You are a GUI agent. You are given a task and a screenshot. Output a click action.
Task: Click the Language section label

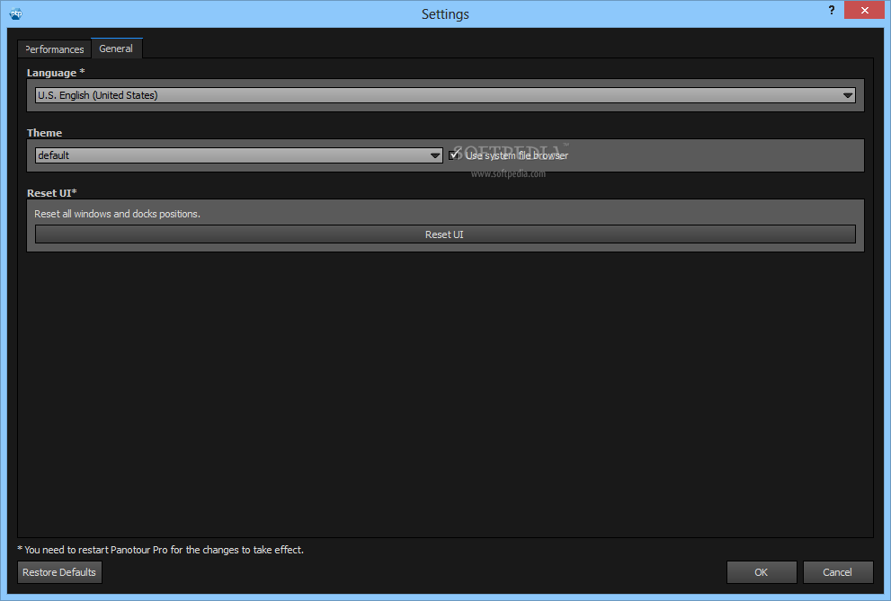pyautogui.click(x=55, y=73)
